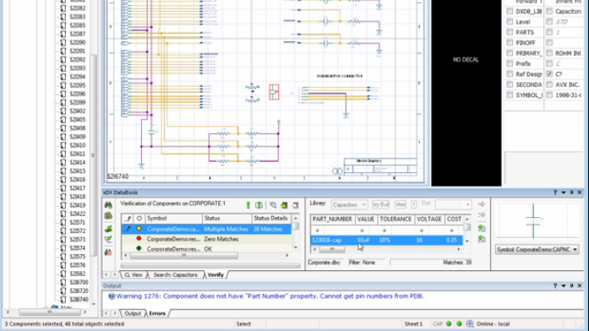Click the results table scroll-down arrow
The height and width of the screenshot is (331, 589).
tap(467, 241)
